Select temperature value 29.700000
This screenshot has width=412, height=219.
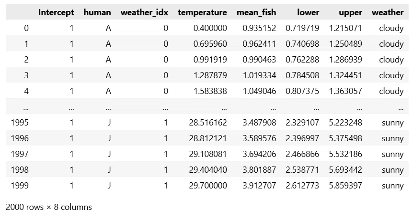tap(208, 186)
